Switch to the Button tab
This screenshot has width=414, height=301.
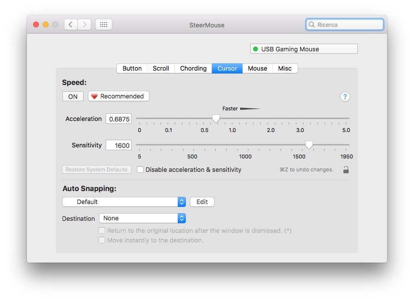132,68
